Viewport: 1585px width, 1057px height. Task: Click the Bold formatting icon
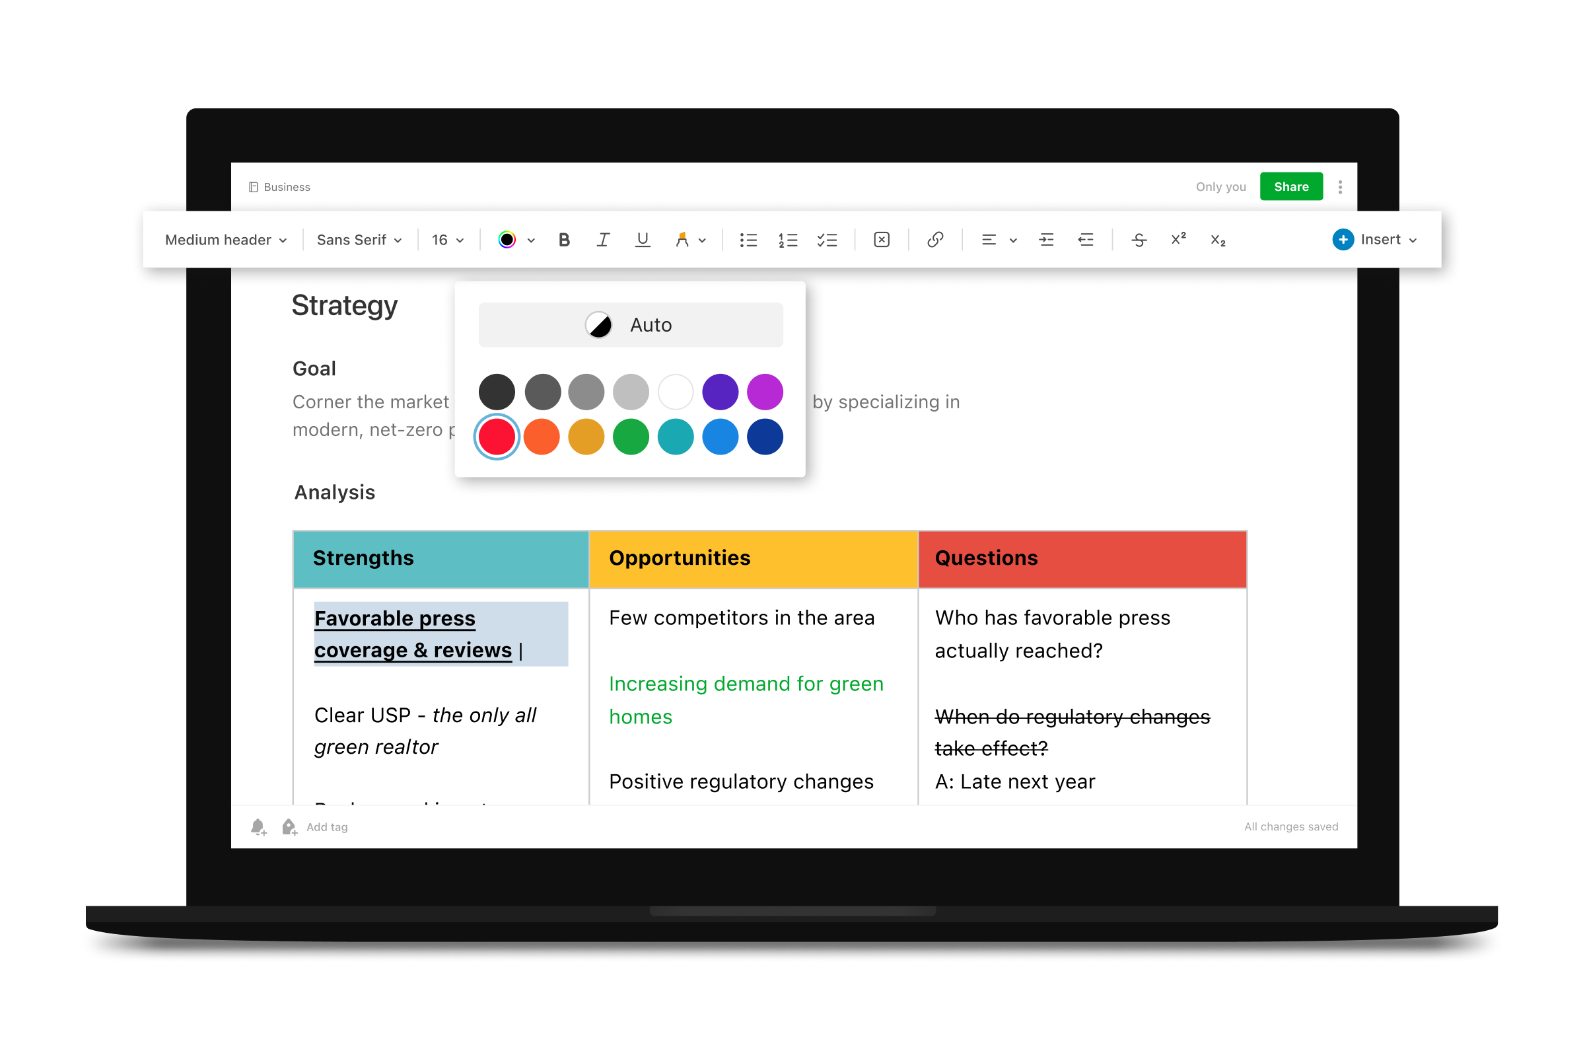point(563,239)
